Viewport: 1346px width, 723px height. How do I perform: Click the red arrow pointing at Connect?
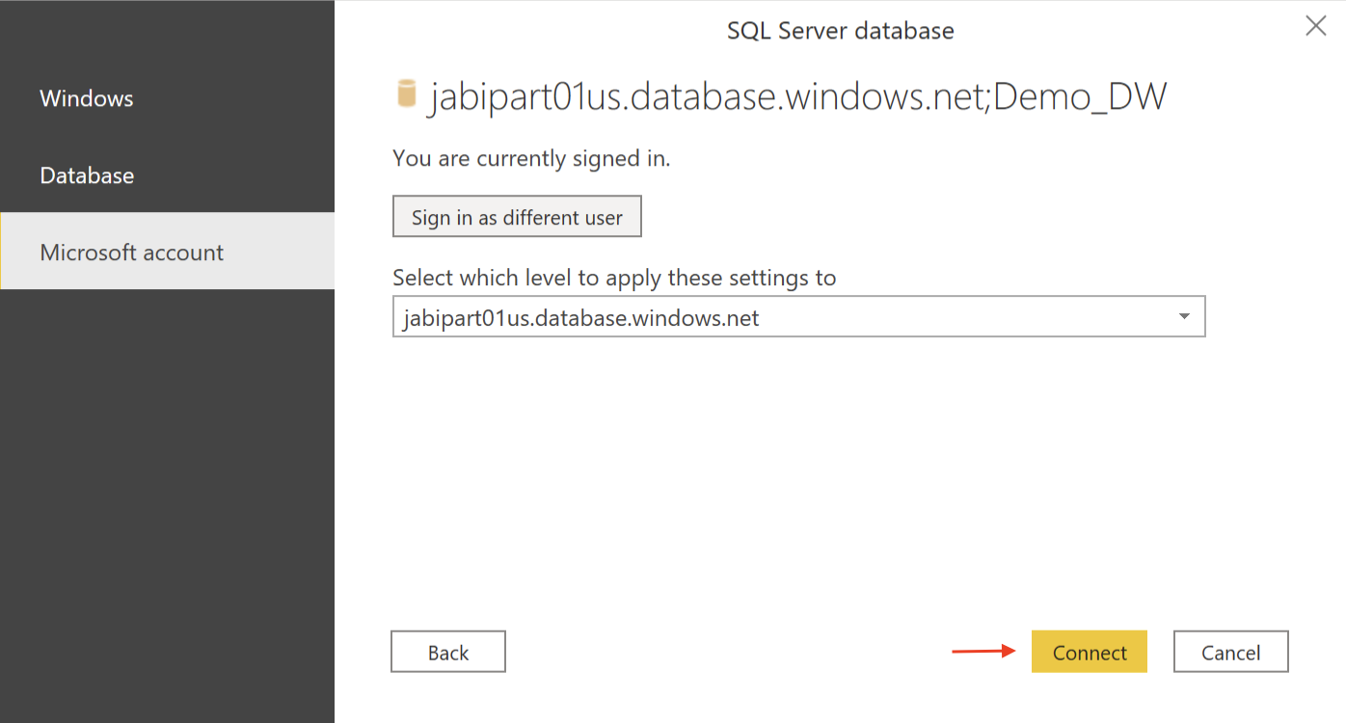coord(984,652)
